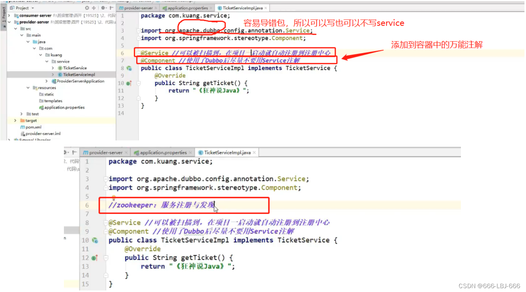The image size is (526, 292).
Task: Open the Project panel gear settings
Action: 103,8
